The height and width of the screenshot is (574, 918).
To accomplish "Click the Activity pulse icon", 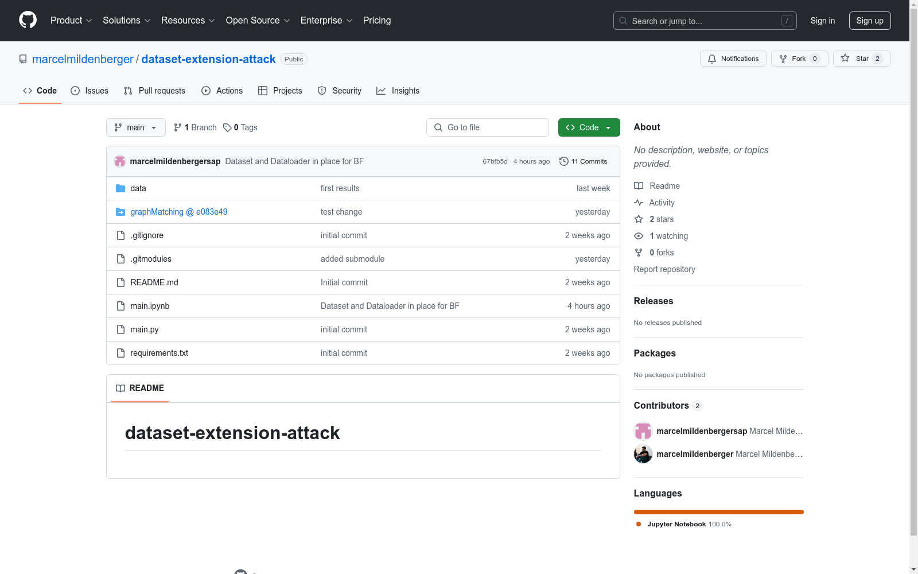I will coord(639,203).
